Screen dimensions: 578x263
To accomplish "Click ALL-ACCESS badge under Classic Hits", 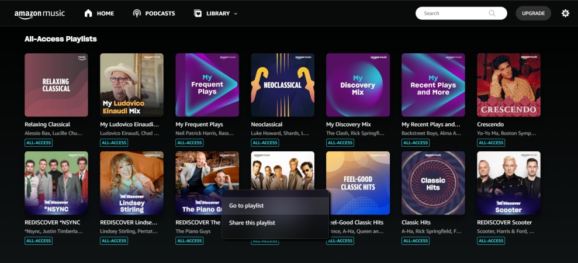I will [416, 241].
